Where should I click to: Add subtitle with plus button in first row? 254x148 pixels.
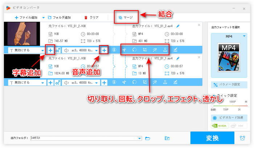tap(50, 50)
